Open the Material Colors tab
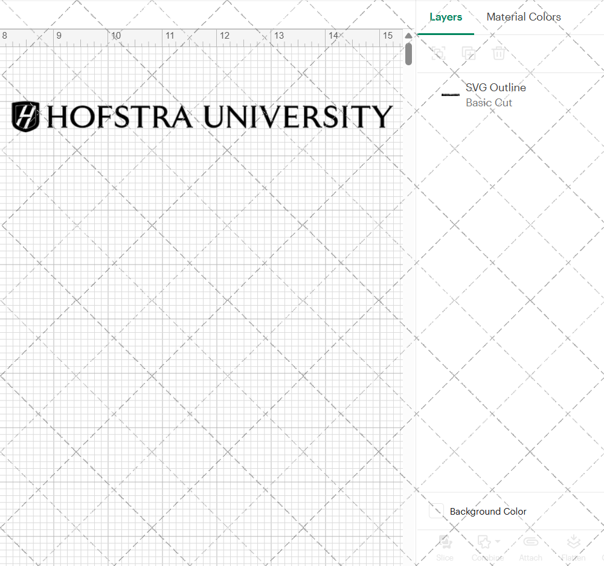 tap(524, 17)
